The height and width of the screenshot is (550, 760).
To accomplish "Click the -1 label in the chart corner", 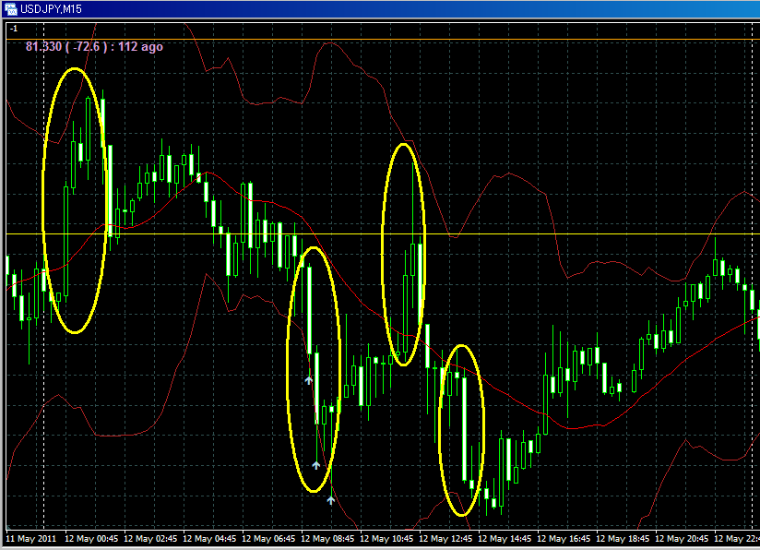I will [x=13, y=30].
